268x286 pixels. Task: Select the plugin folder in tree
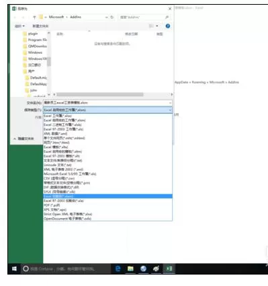point(33,34)
